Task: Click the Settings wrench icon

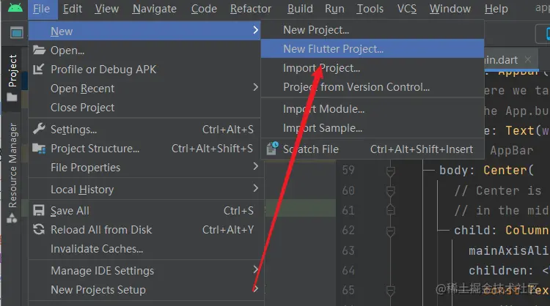Action: (x=39, y=130)
